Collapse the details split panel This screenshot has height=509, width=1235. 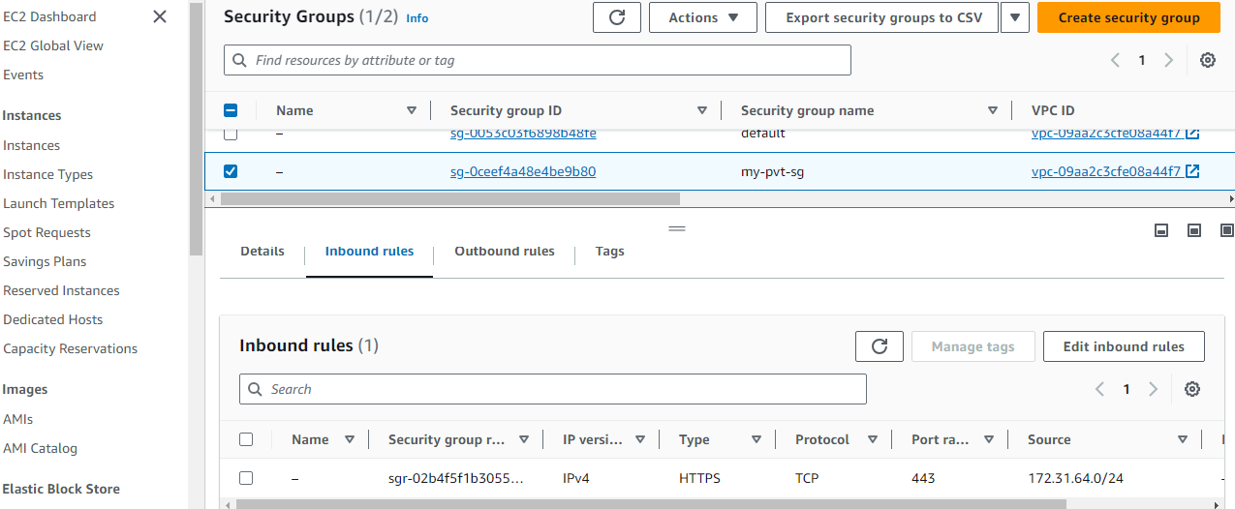(x=1161, y=230)
